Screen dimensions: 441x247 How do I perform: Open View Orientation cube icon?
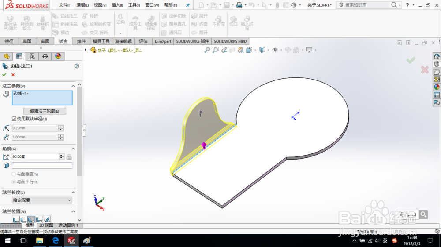pyautogui.click(x=249, y=50)
